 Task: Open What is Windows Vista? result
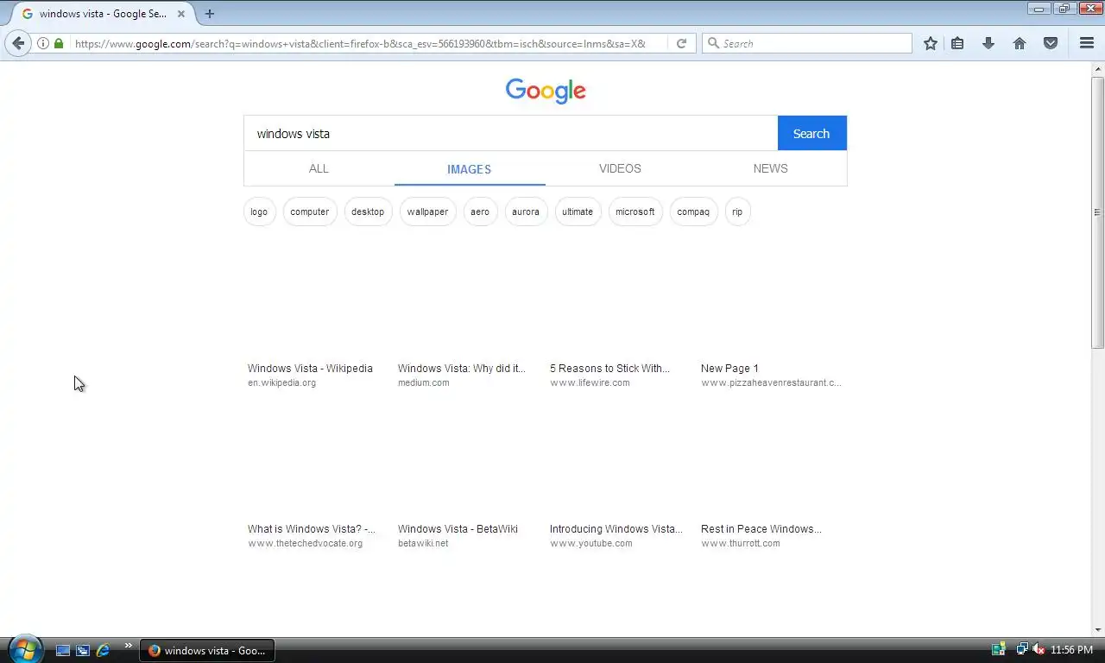coord(312,529)
